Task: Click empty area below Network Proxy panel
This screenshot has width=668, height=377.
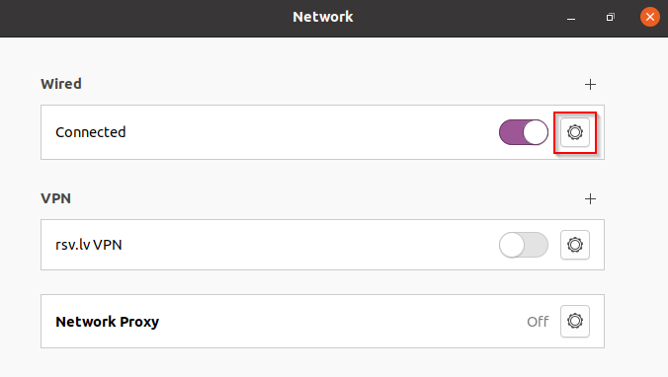Action: point(322,362)
